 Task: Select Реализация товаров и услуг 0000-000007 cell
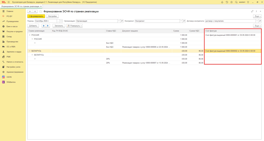tap(146, 63)
